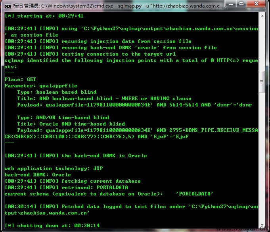Click the 'starting at: 00:29:41' line
This screenshot has height=232, width=270.
[x=44, y=16]
